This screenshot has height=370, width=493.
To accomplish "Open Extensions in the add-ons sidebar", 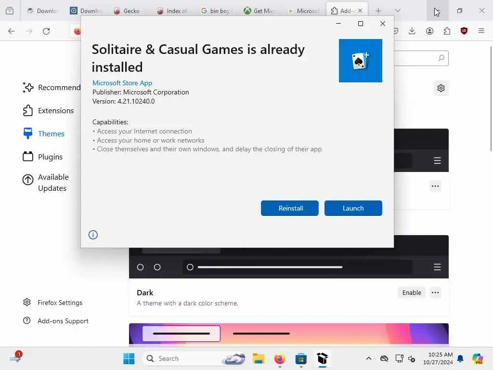I will [x=49, y=110].
